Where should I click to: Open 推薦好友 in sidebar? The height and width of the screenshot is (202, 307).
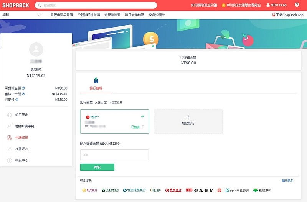(x=21, y=149)
